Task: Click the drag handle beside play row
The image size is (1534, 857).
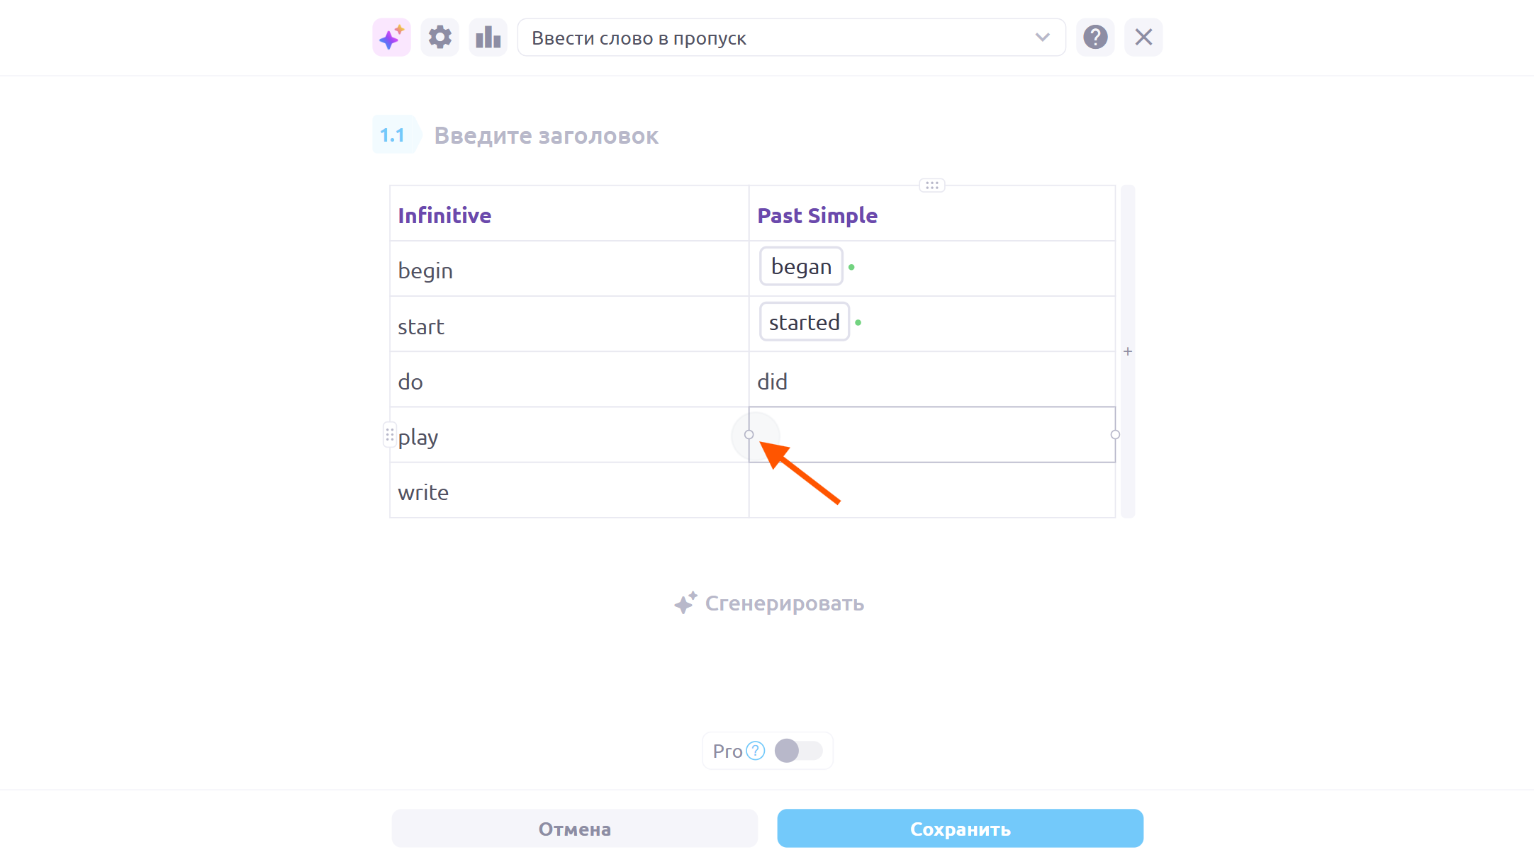Action: click(x=390, y=435)
